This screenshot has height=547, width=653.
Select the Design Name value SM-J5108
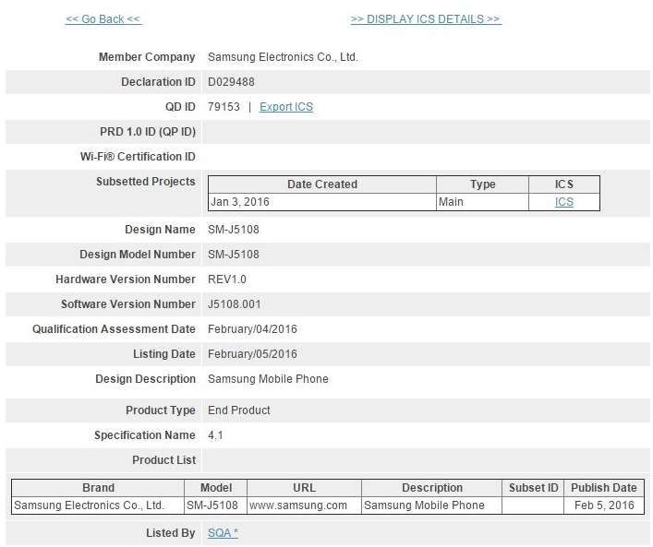click(x=233, y=230)
